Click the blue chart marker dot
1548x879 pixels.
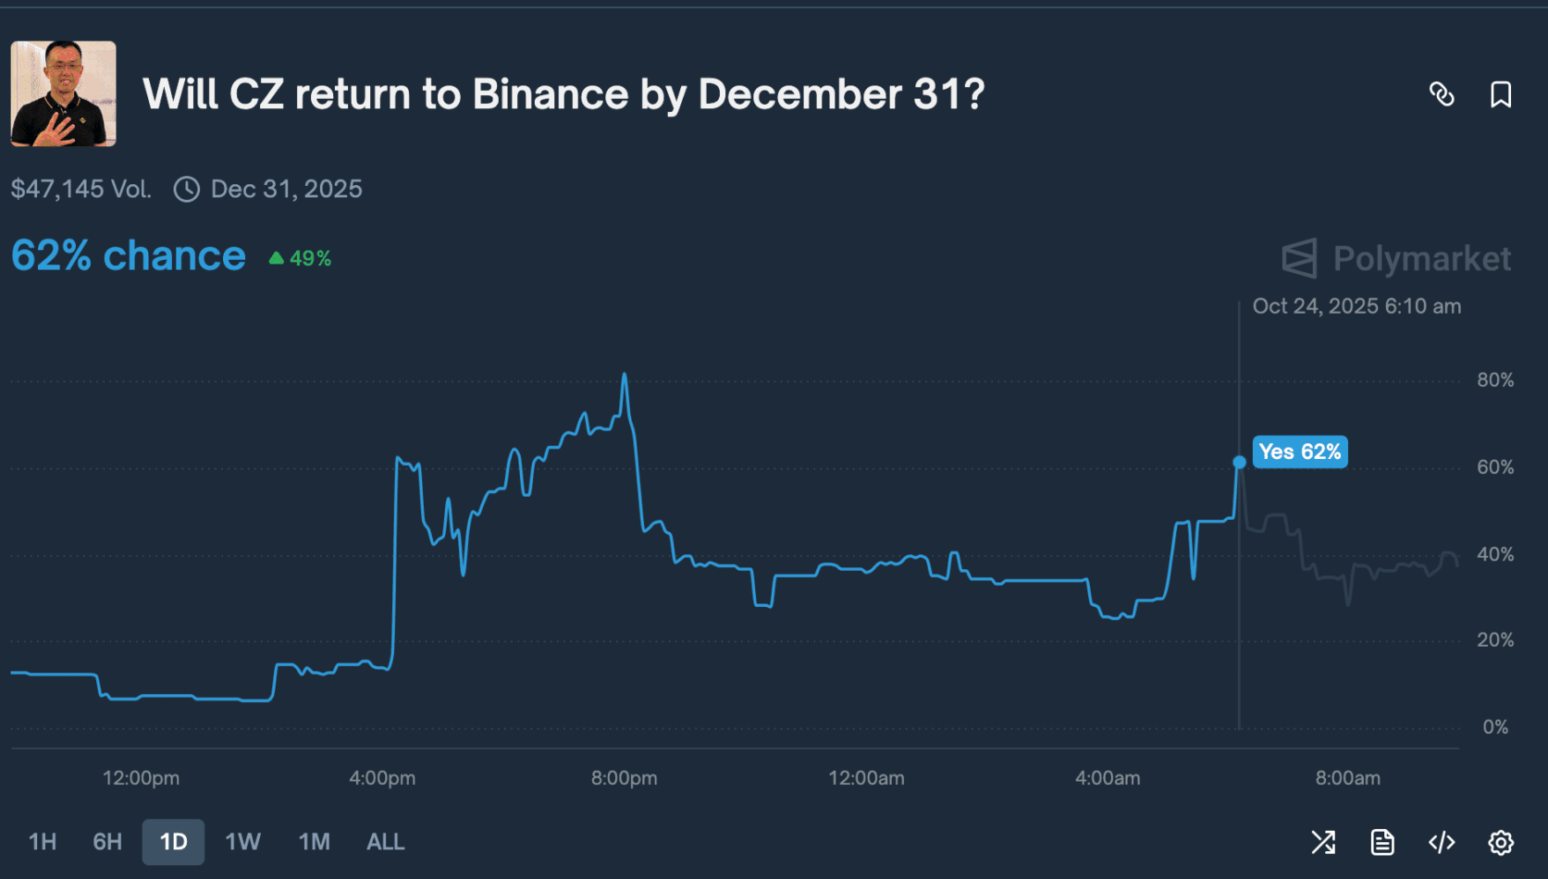click(x=1239, y=462)
